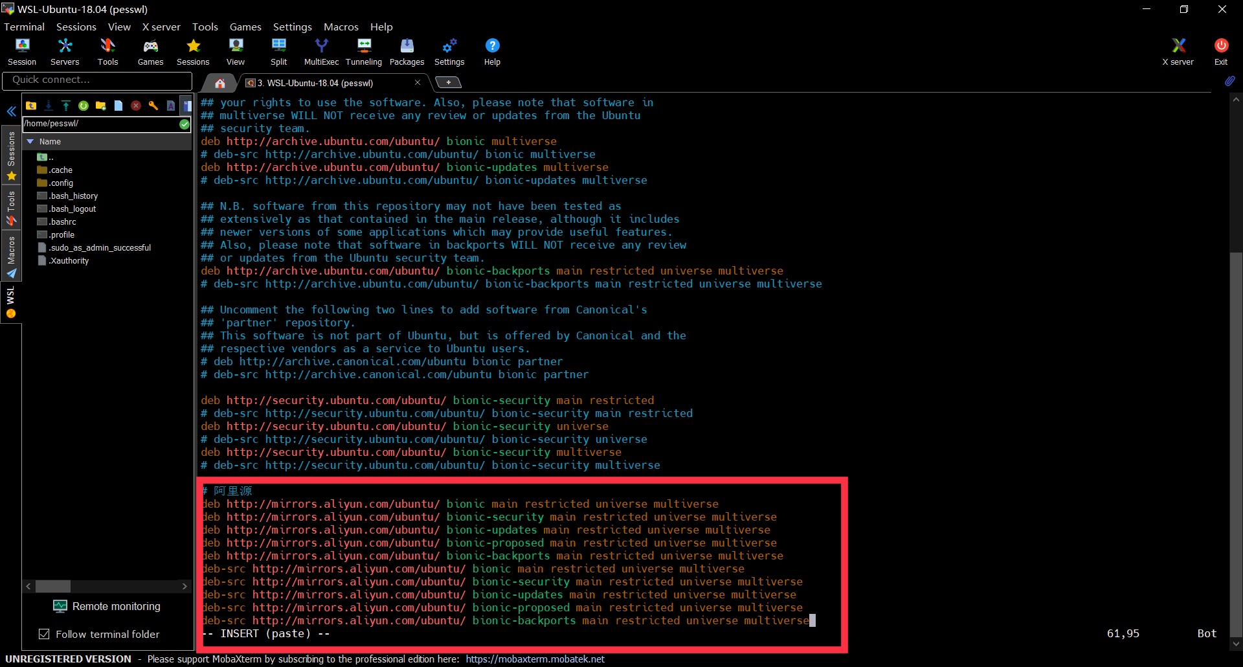The height and width of the screenshot is (667, 1243).
Task: Download the selected remote file
Action: point(49,105)
